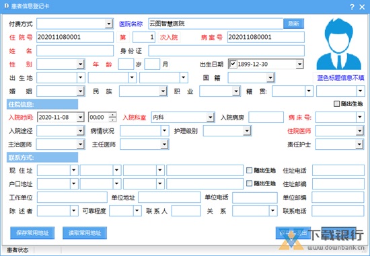Focus the 单位地址 field
Screen dimensions: 370x256
170,198
